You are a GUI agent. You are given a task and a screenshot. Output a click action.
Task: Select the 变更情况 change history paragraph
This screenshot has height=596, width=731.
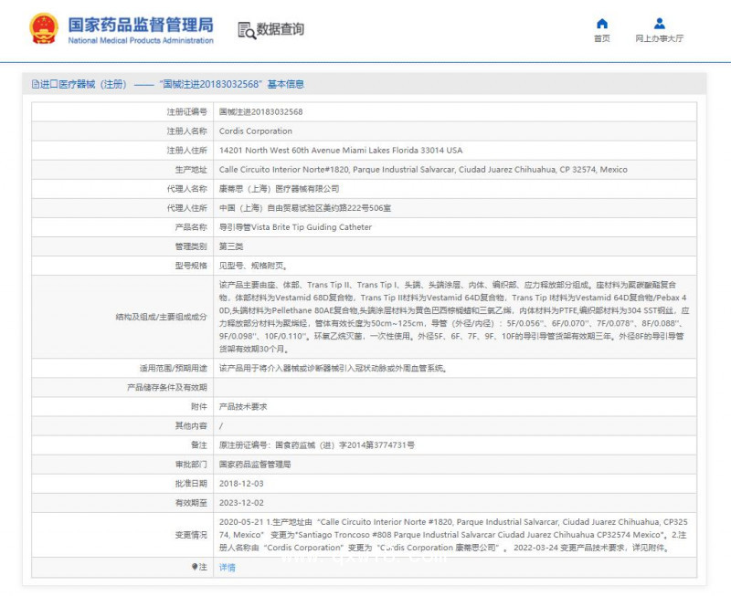coord(453,535)
